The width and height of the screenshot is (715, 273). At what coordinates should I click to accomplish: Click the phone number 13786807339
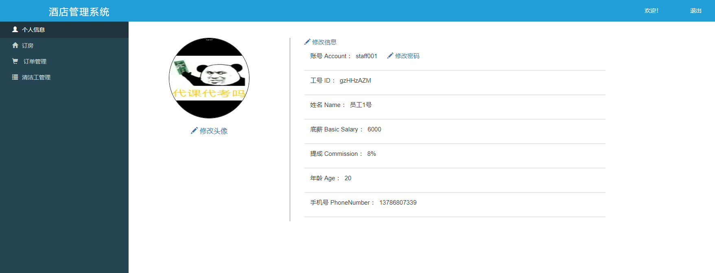pyautogui.click(x=398, y=203)
